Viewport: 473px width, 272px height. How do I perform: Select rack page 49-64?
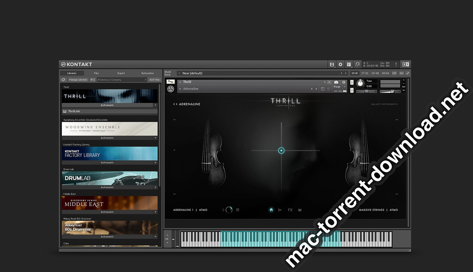click(x=385, y=73)
